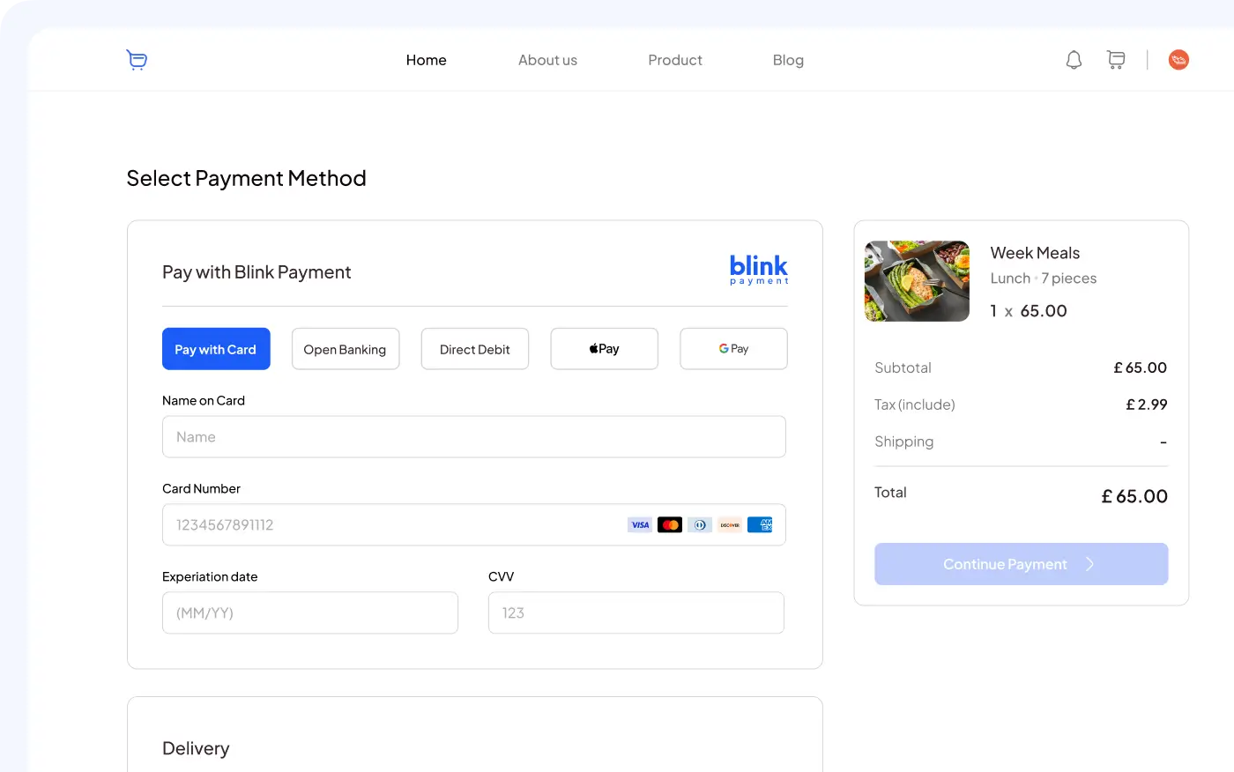
Task: Click the Shipping label
Action: 904,442
